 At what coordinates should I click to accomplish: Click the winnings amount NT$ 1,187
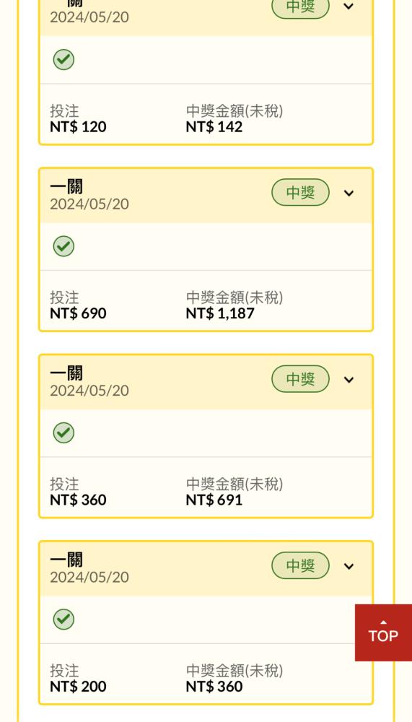click(220, 313)
